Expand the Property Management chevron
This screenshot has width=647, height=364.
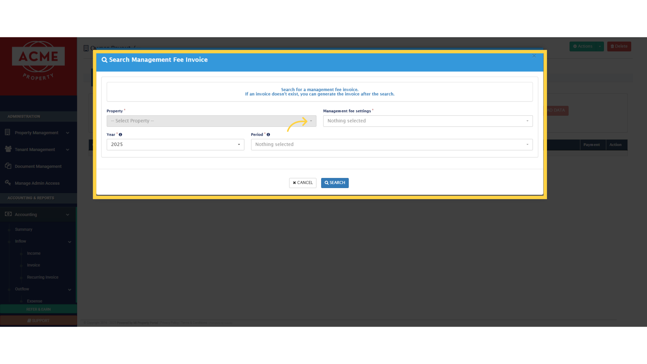tap(68, 133)
